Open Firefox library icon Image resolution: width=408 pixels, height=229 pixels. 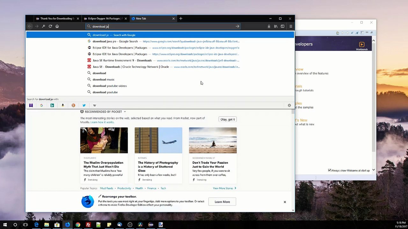(x=276, y=26)
